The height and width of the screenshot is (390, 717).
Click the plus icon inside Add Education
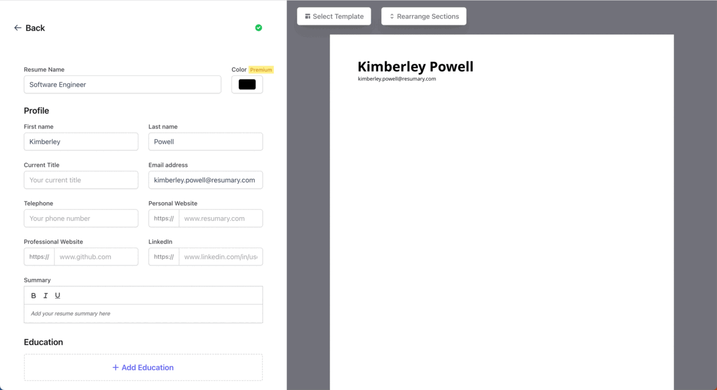coord(115,367)
